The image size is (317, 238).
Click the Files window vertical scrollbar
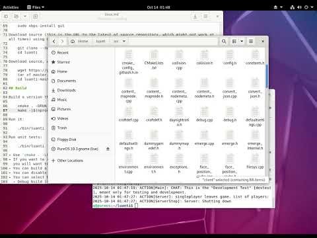click(267, 76)
